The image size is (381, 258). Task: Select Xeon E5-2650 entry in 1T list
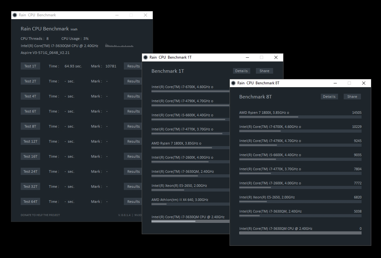click(190, 188)
